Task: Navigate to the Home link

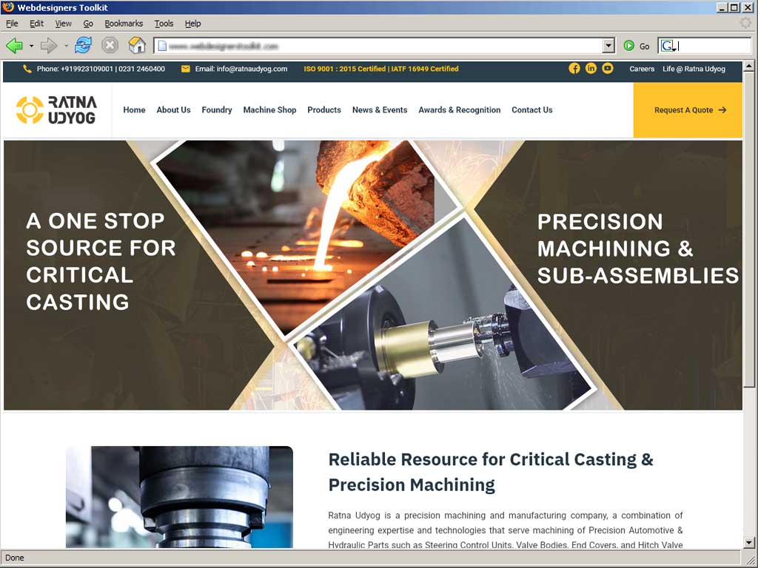Action: [x=135, y=110]
